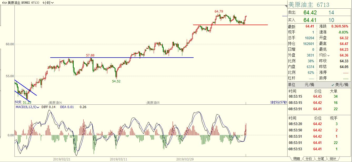Screen dimensions: 352x162
Task: Click the 昨收 value 64.33
Action: click(344, 61)
